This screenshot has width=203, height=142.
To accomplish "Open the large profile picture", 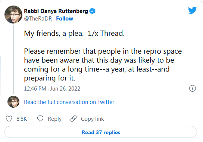I will click(13, 15).
